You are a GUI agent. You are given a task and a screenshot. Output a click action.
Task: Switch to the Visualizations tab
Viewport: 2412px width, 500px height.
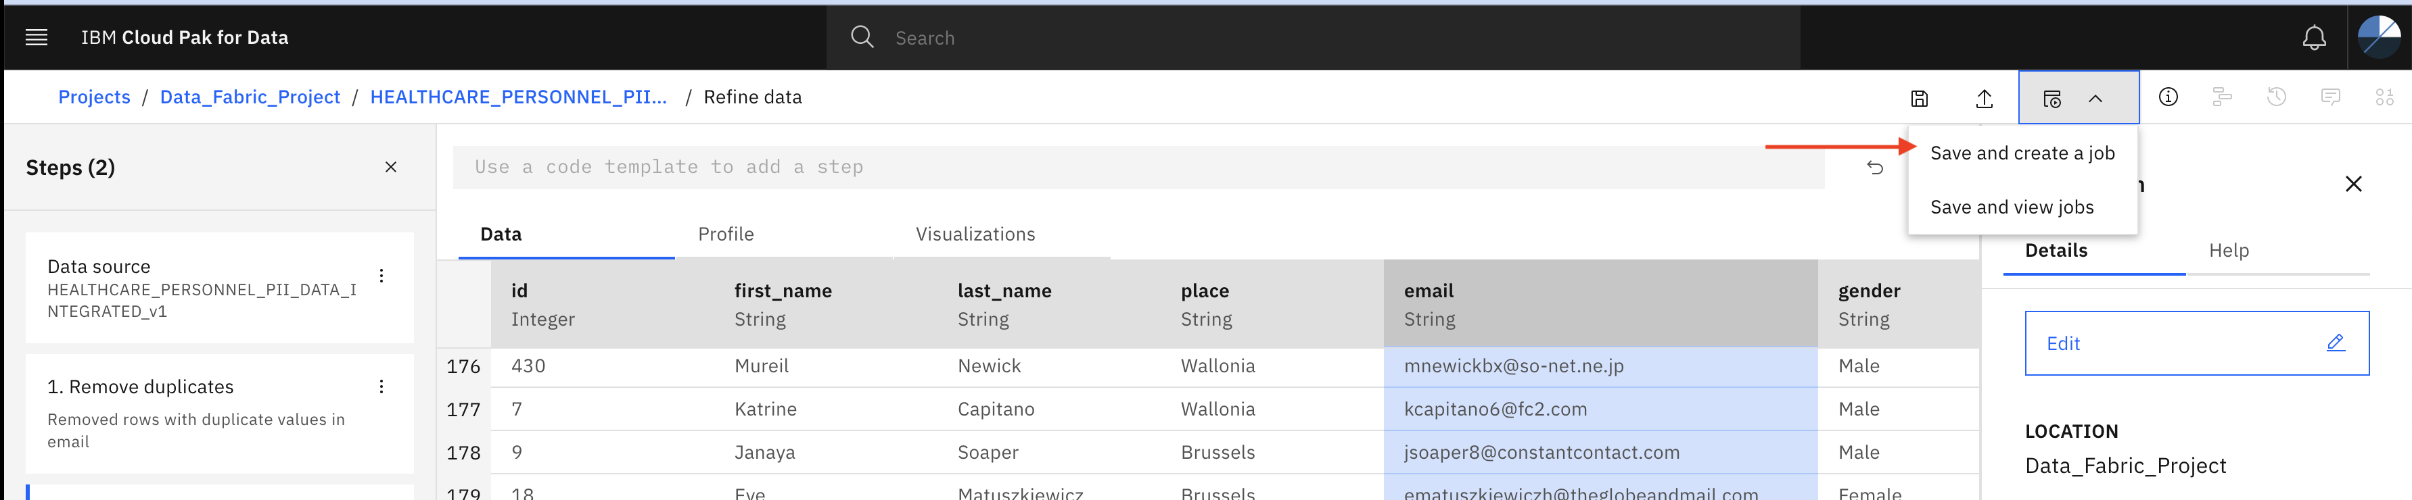coord(975,234)
